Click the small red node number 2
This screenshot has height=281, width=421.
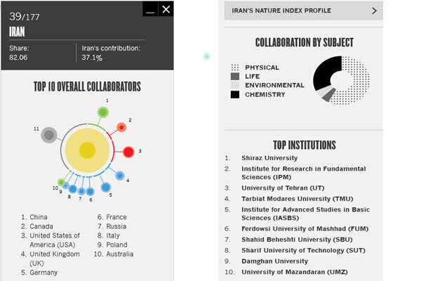click(x=121, y=128)
